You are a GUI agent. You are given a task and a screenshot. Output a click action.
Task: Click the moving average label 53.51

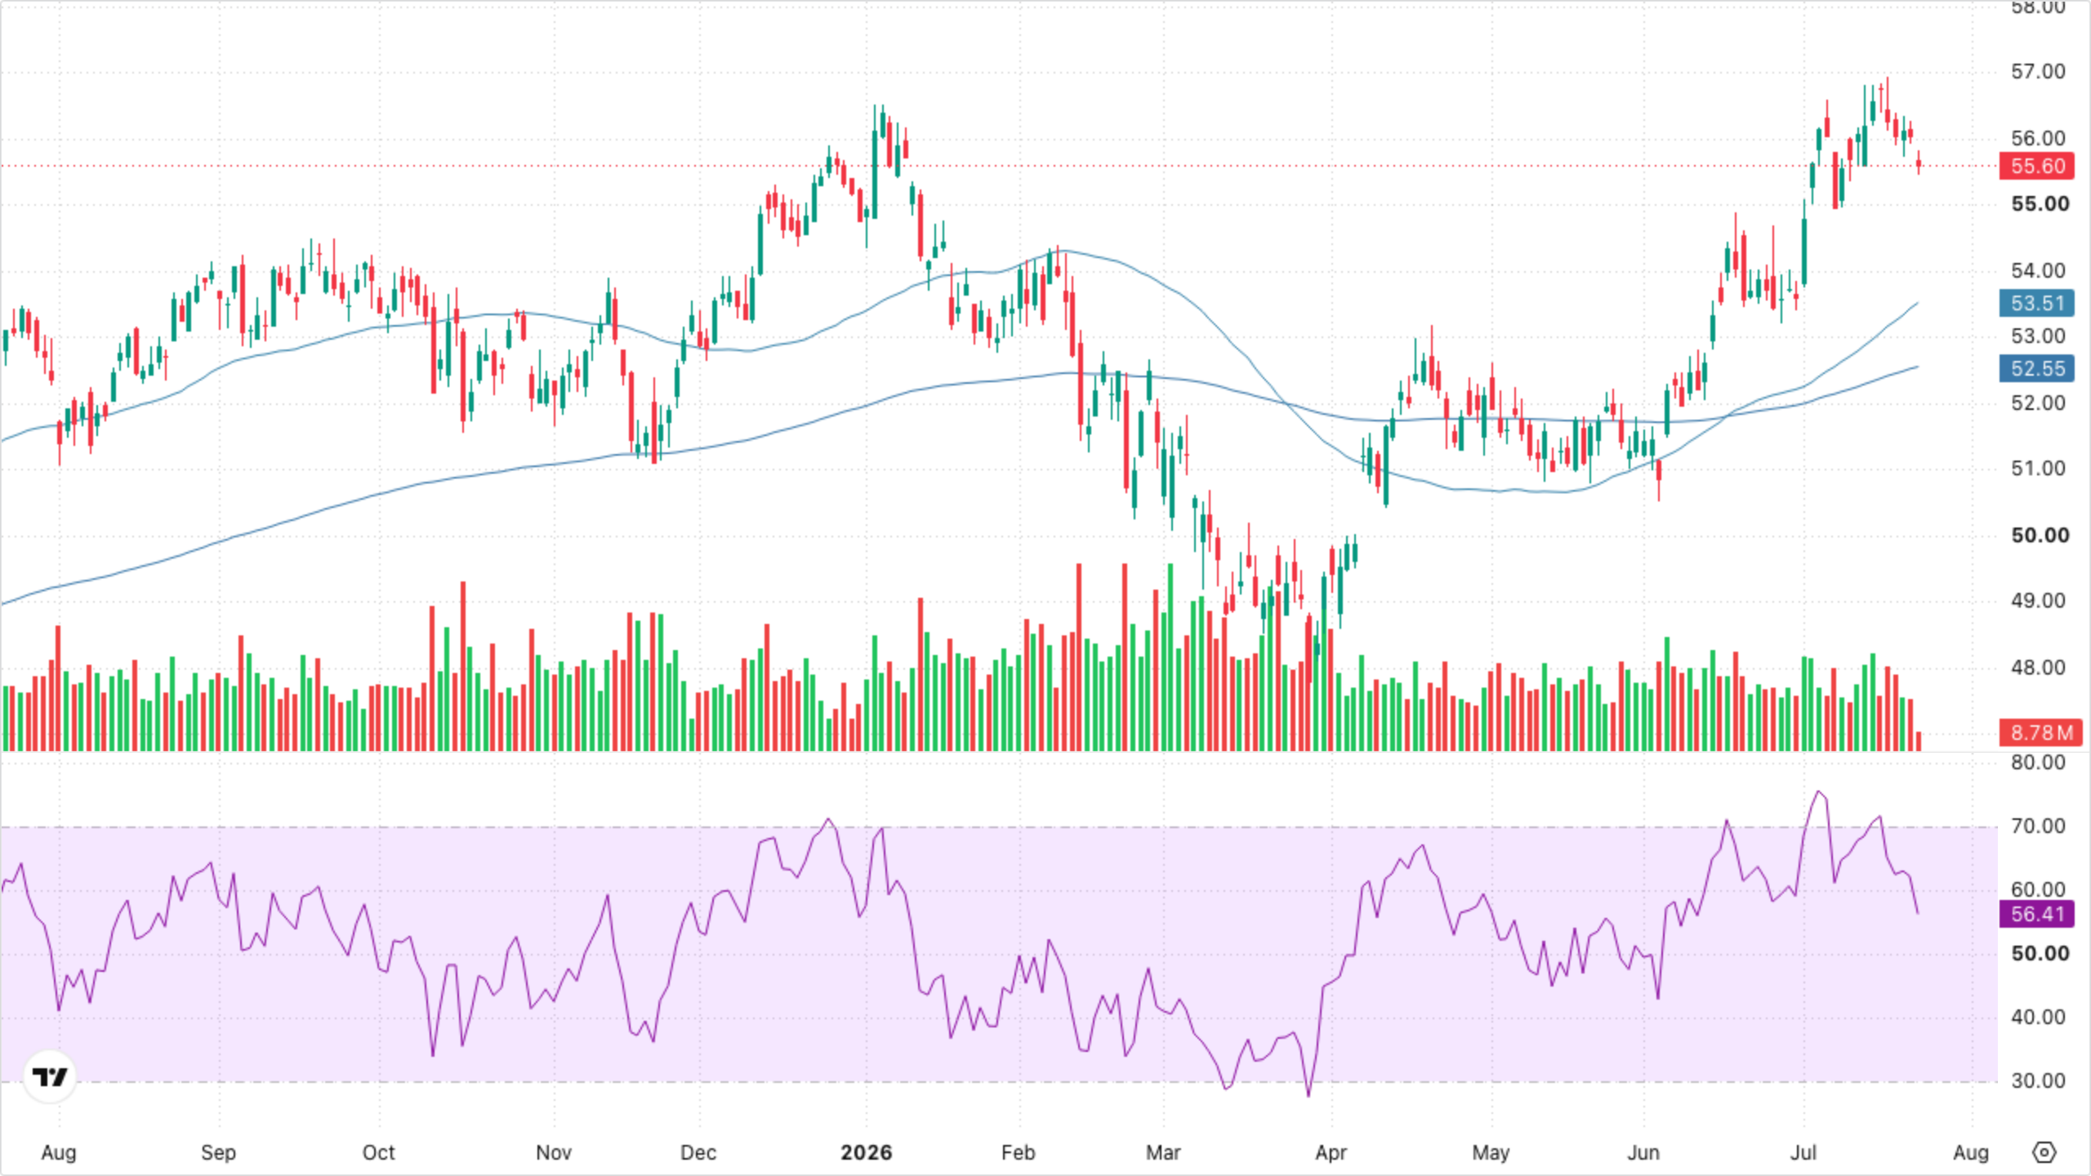tap(2037, 303)
